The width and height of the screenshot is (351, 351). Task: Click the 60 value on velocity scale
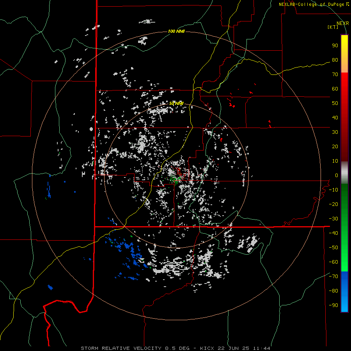pyautogui.click(x=335, y=89)
